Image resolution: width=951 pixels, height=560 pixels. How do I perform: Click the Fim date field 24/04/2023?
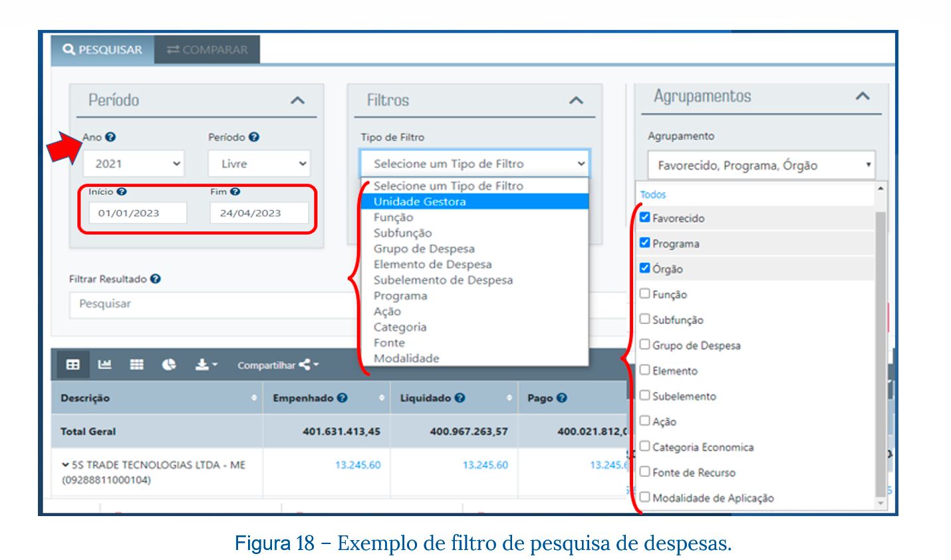[x=259, y=213]
